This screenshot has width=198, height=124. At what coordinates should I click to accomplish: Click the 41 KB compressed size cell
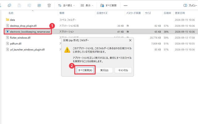pos(120,32)
